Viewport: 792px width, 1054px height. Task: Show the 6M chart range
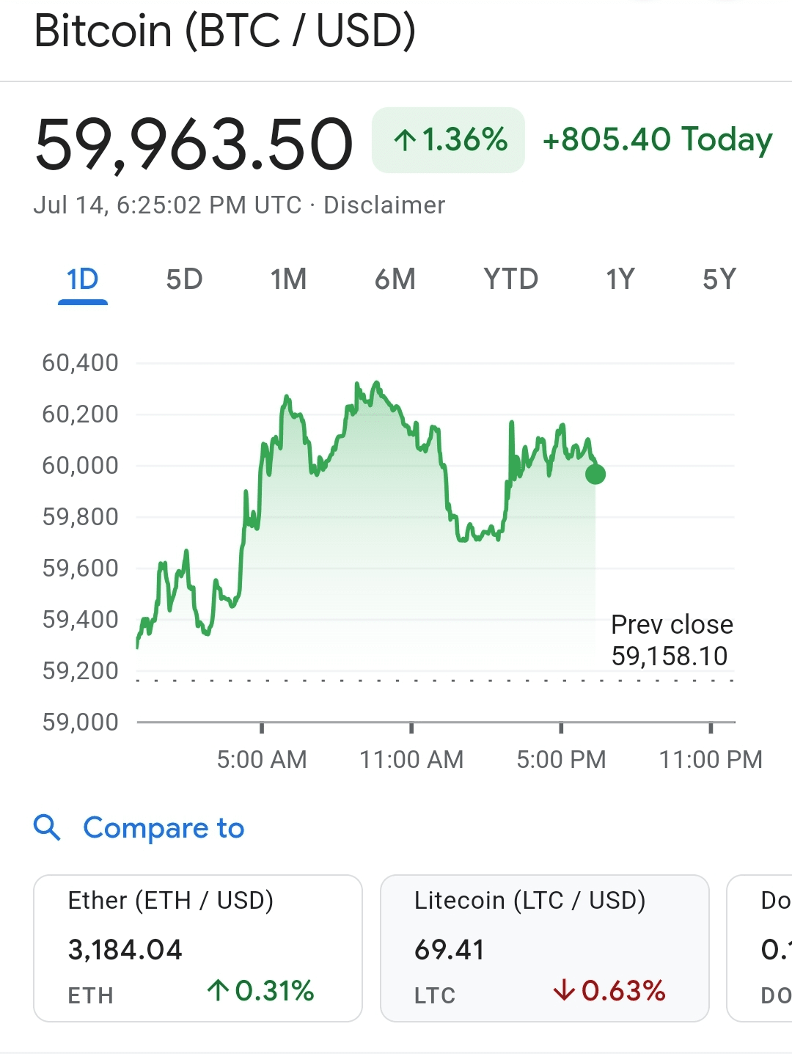point(395,279)
